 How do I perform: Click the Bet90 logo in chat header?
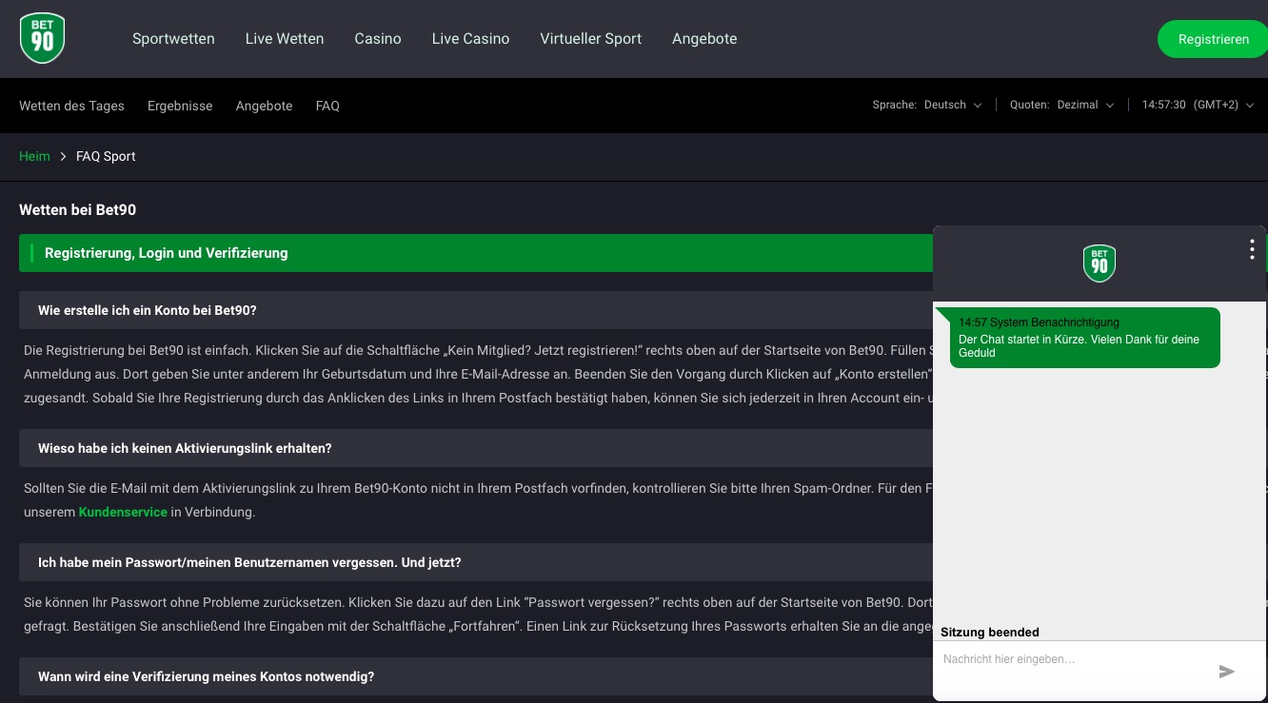(1100, 264)
